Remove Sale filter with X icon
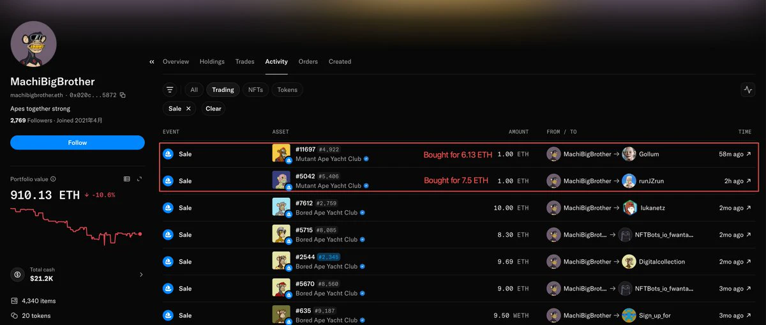This screenshot has width=766, height=325. click(188, 109)
